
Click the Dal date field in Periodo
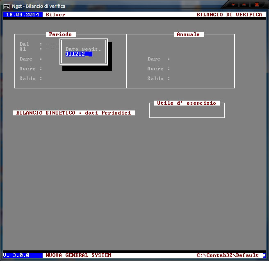[x=52, y=44]
